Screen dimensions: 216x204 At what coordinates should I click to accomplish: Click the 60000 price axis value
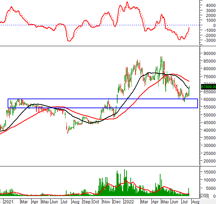tap(209, 100)
